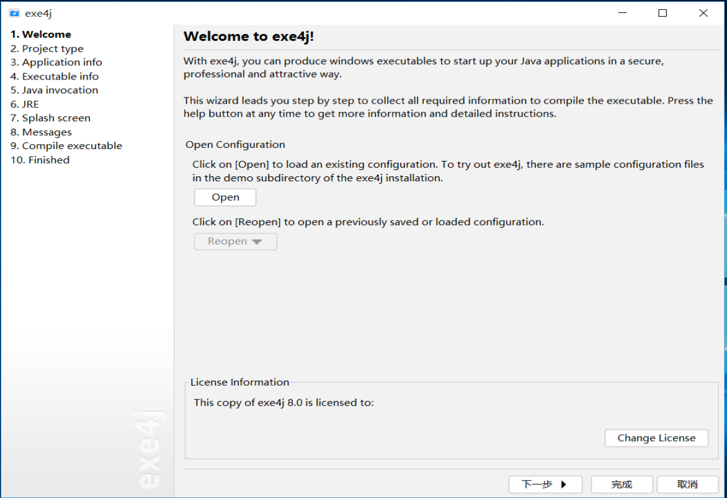Viewport: 727px width, 498px height.
Task: Select the '1. Welcome' wizard step
Action: [41, 34]
